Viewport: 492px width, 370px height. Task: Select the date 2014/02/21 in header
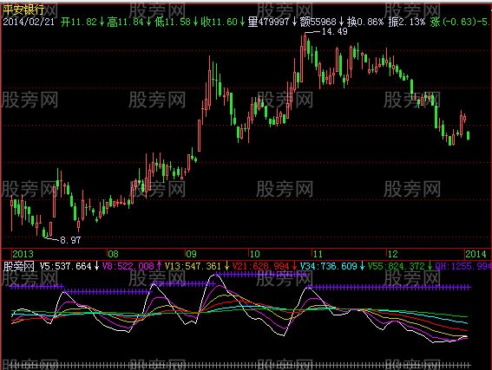pyautogui.click(x=29, y=22)
